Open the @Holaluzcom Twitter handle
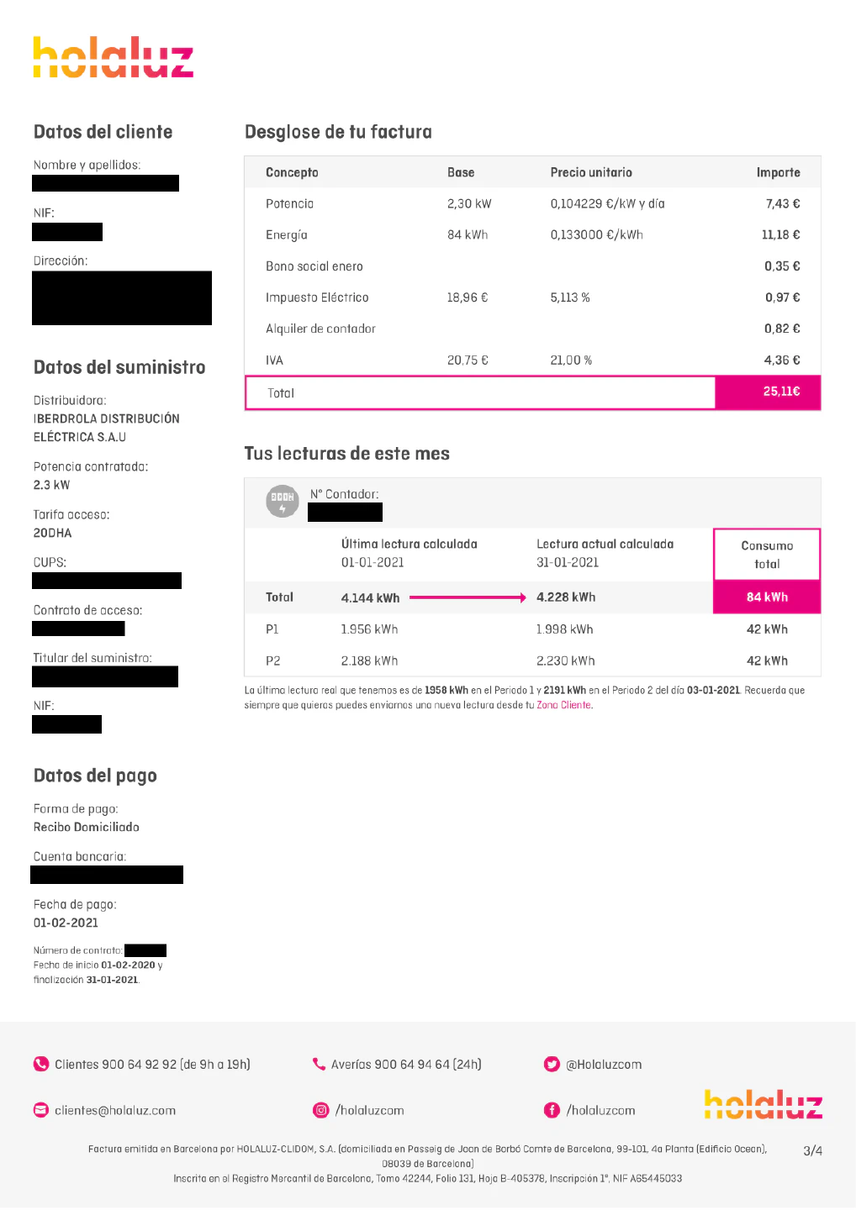The width and height of the screenshot is (856, 1210). (604, 1065)
